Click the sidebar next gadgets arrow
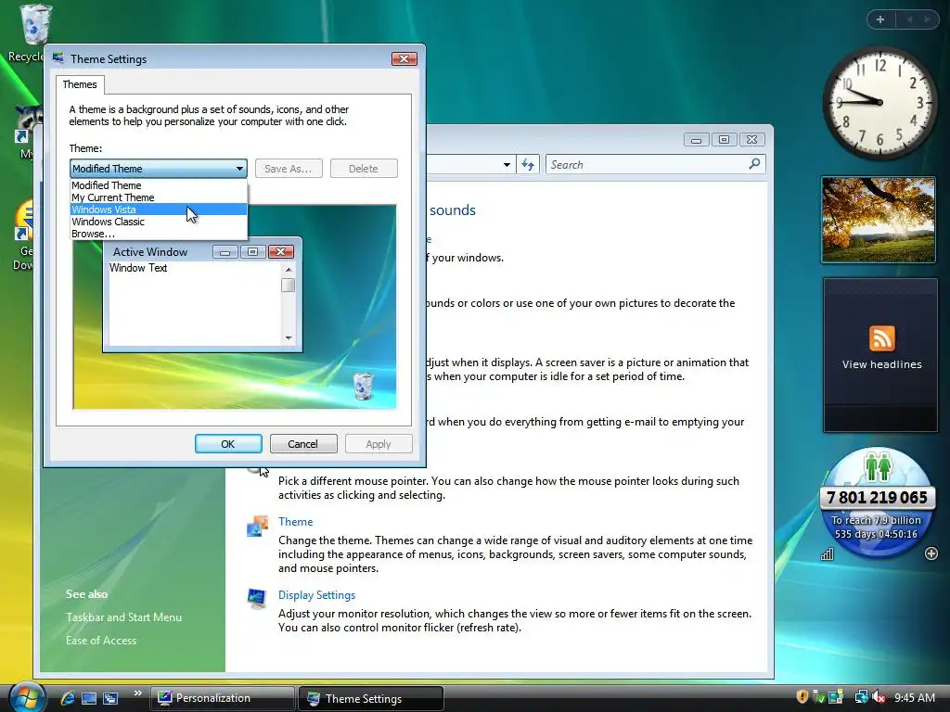The image size is (950, 712). (x=927, y=19)
